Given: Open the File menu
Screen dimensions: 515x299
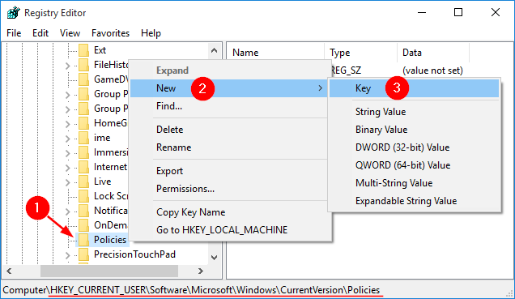Looking at the screenshot, I should [14, 33].
